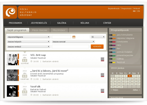Filter by színház/irodalom program type

(125, 52)
